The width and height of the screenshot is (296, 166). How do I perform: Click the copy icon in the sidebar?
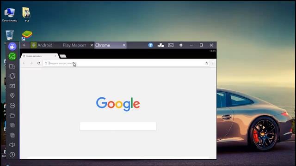coord(12,125)
